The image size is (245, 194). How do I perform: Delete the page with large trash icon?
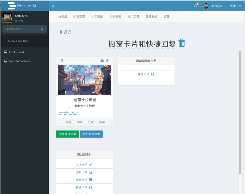(182, 43)
